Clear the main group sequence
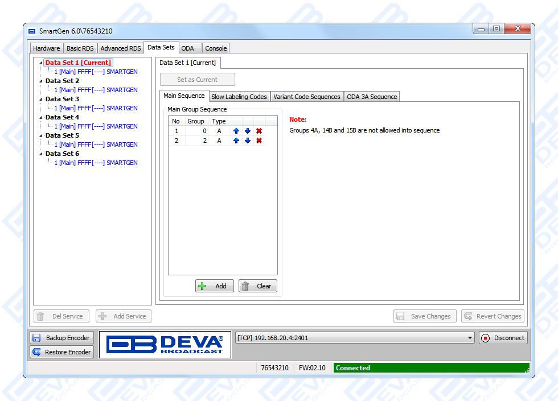The image size is (558, 401). click(257, 286)
